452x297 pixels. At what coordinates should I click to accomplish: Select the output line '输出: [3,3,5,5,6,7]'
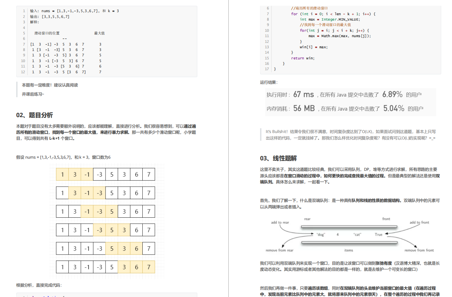coord(50,17)
